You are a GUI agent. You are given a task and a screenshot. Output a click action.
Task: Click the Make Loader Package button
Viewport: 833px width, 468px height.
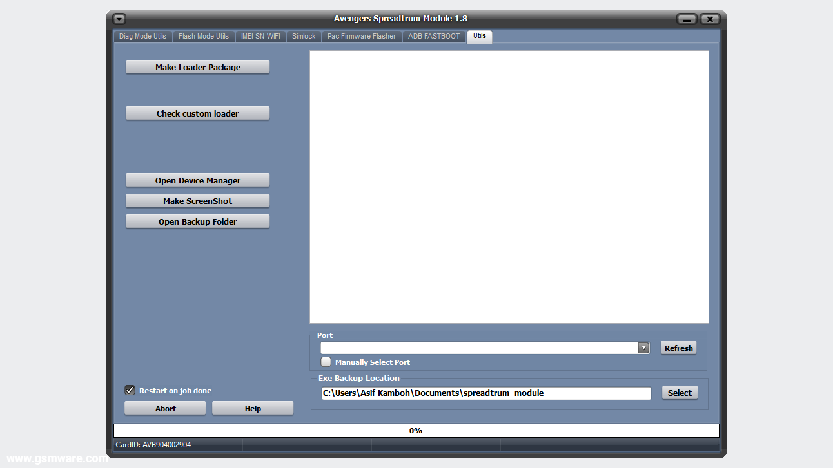click(x=197, y=66)
